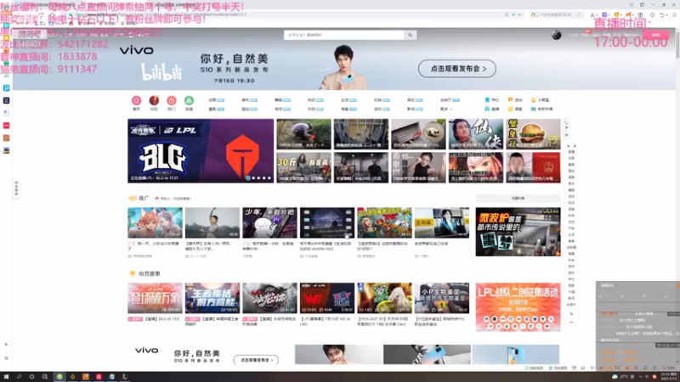Click the button right of 推广 header row
This screenshot has height=382, width=680.
(518, 199)
